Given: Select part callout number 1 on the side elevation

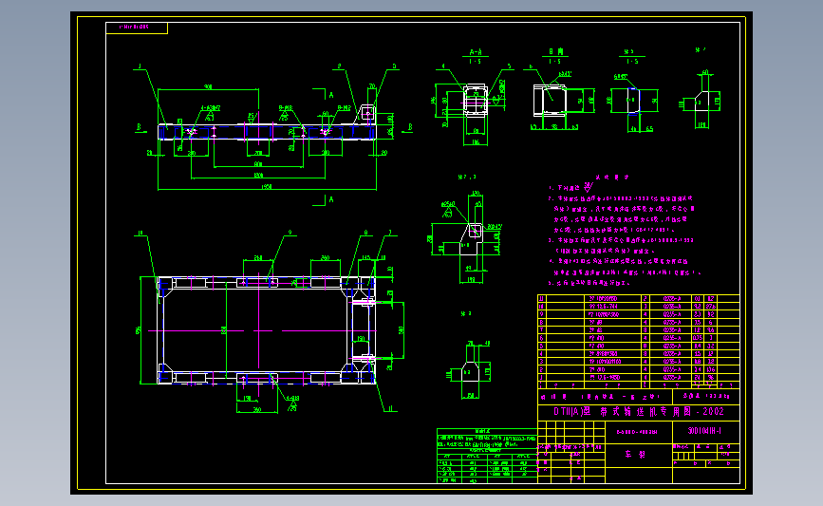Looking at the screenshot, I should (140, 66).
